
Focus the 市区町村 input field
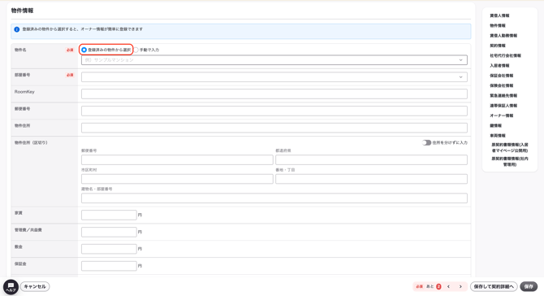click(177, 179)
